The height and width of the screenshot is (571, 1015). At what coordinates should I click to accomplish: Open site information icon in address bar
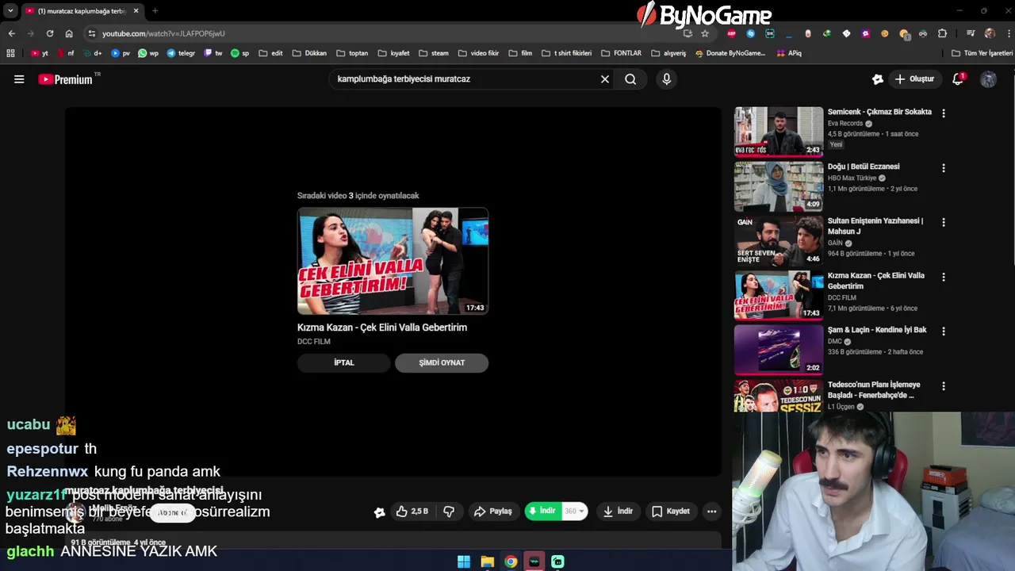(92, 33)
